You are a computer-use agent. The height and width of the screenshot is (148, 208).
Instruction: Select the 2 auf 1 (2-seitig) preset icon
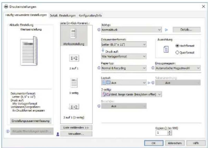[74, 106]
